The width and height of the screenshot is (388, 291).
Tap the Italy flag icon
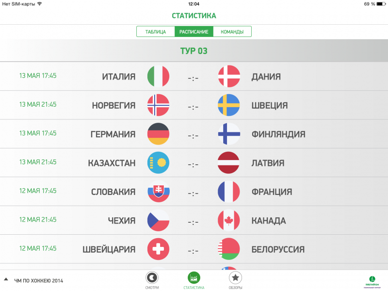pos(158,76)
